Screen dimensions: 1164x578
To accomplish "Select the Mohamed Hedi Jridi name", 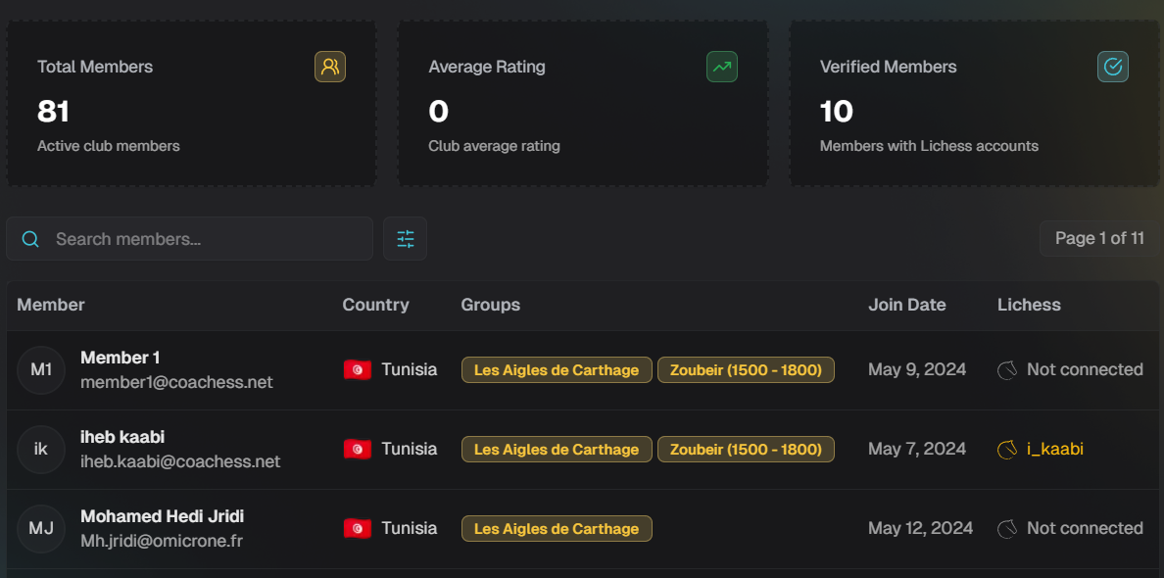I will (x=162, y=516).
